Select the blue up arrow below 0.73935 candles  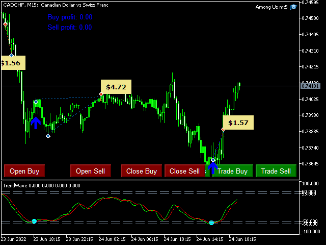35,122
